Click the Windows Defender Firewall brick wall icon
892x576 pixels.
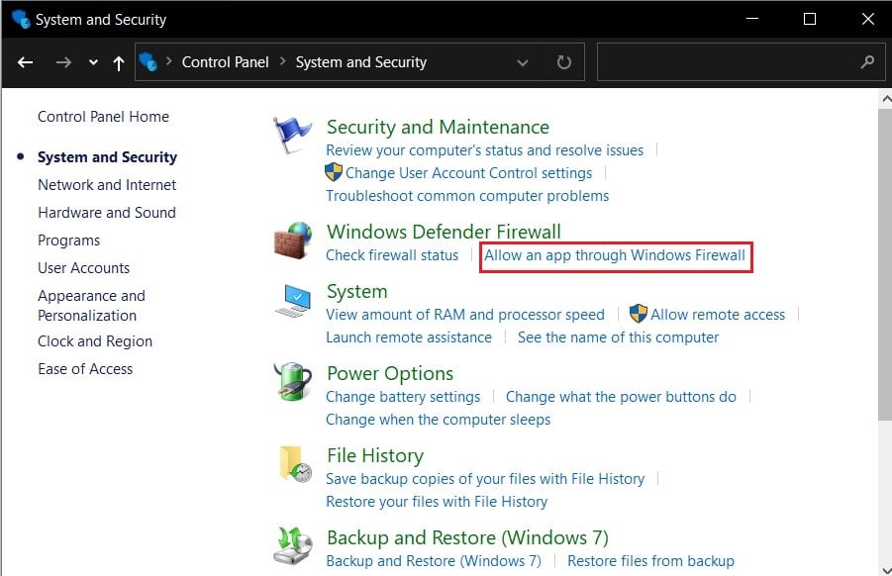click(290, 240)
